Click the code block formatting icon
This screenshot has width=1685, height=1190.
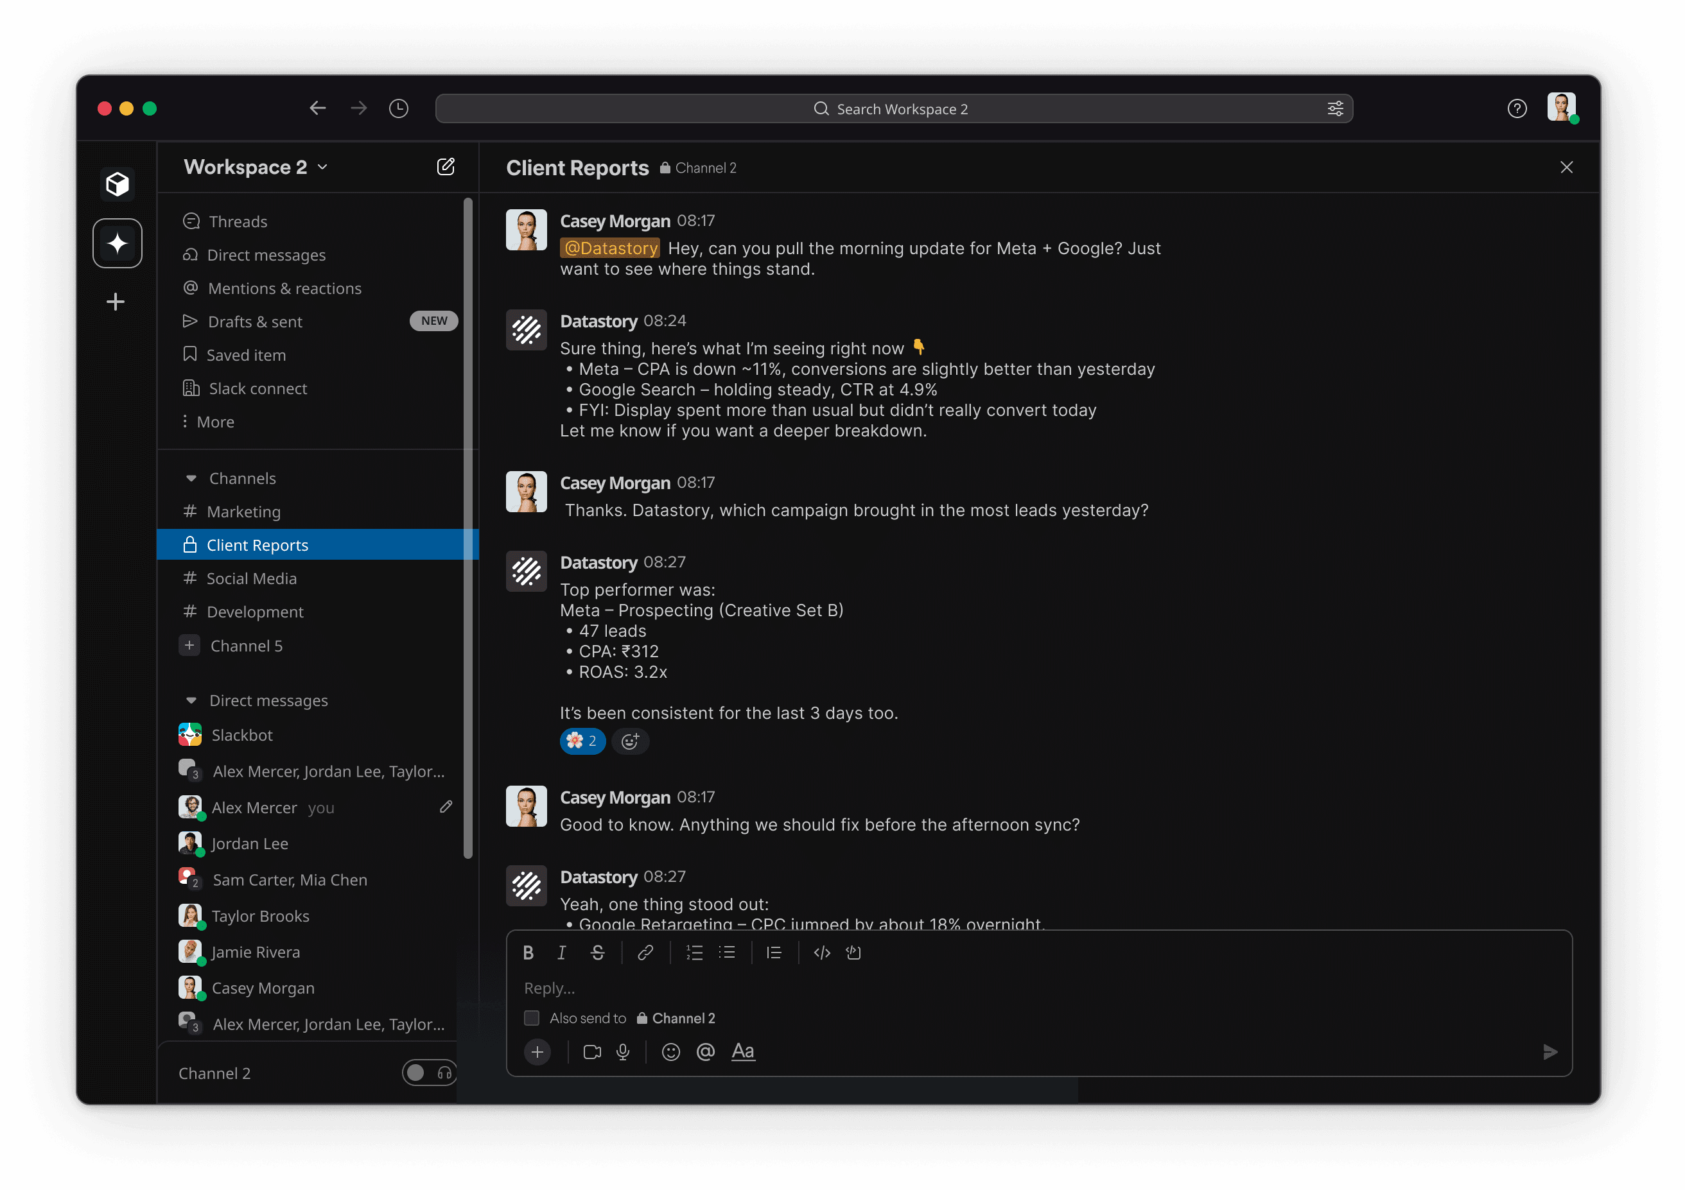853,953
